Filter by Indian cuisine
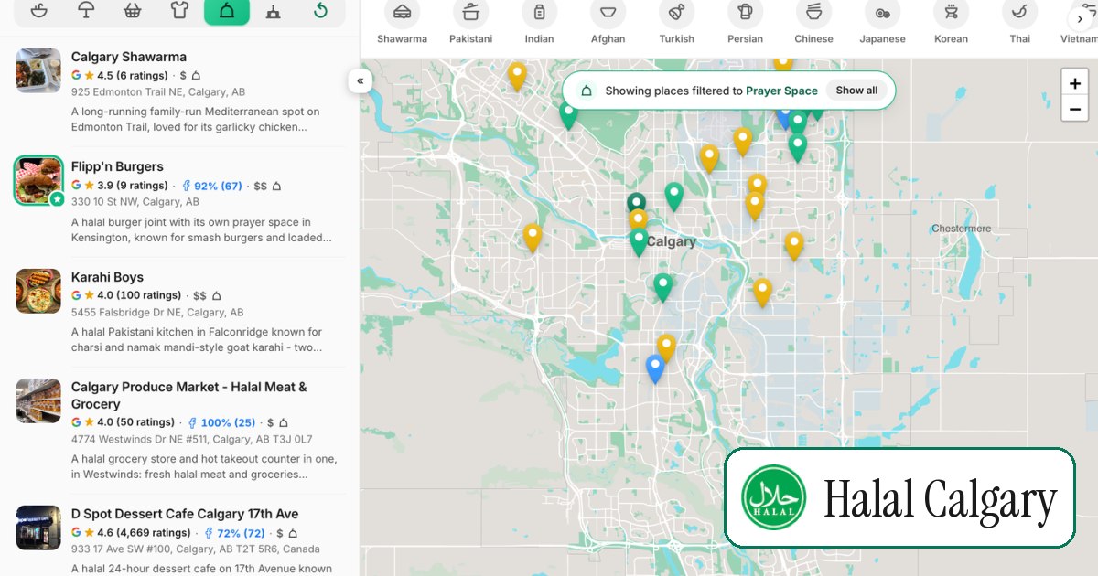The height and width of the screenshot is (576, 1098). coord(539,22)
